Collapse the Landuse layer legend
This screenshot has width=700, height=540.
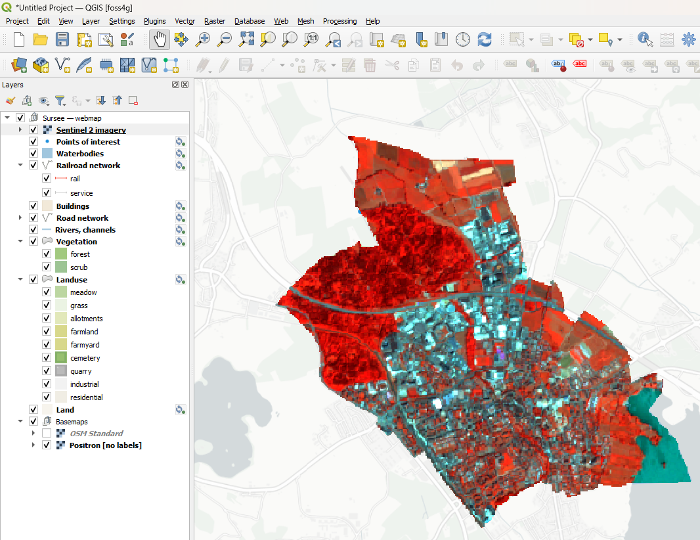20,280
